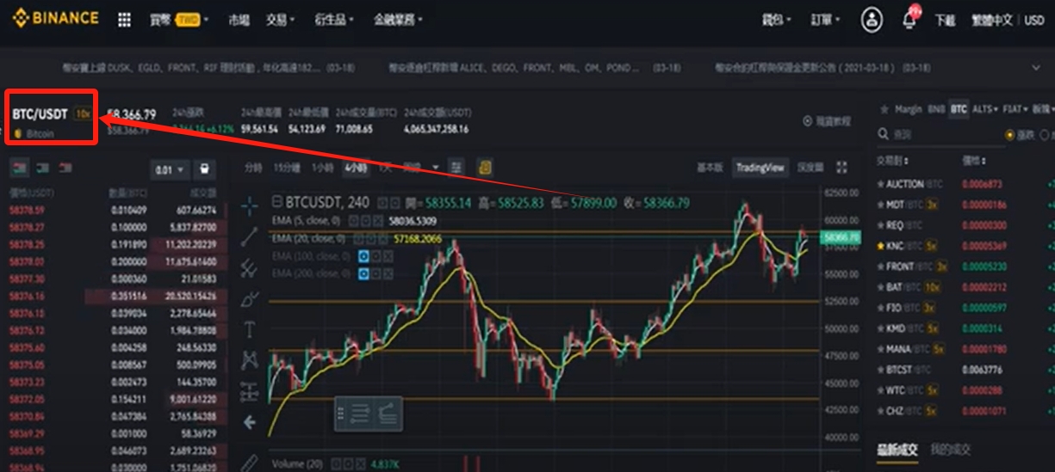
Task: Select the brush drawing tool
Action: (x=250, y=299)
